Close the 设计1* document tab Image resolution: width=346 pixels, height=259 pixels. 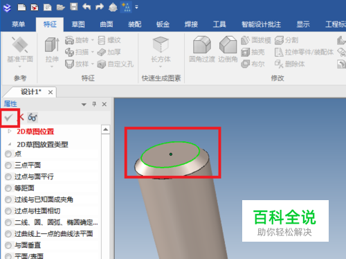coord(51,92)
